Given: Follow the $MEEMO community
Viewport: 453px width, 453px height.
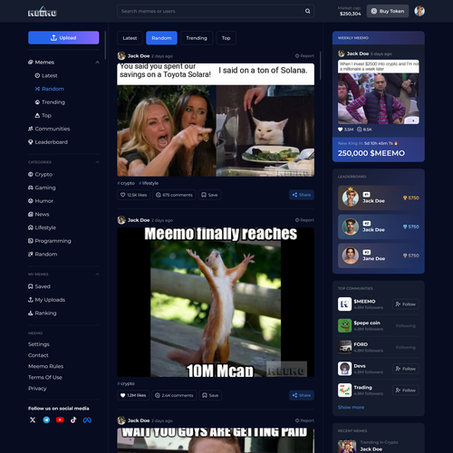Looking at the screenshot, I should 406,304.
